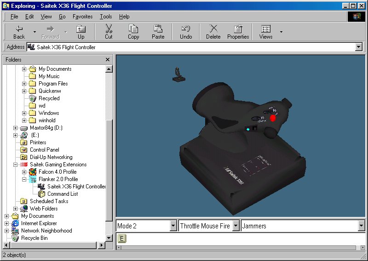Select Saitek X36 Flight Controller tree icon
This screenshot has height=261, width=368.
tap(41, 187)
